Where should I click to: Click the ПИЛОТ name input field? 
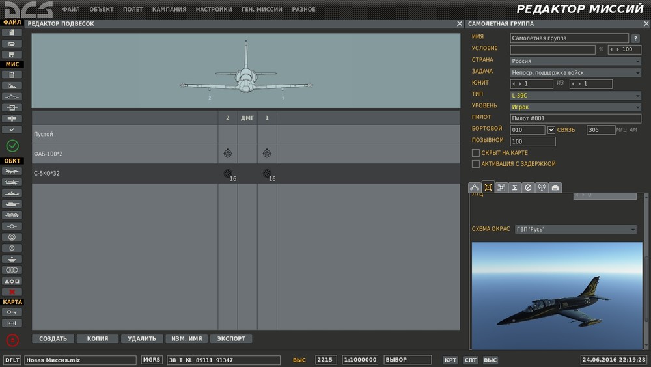pyautogui.click(x=575, y=118)
